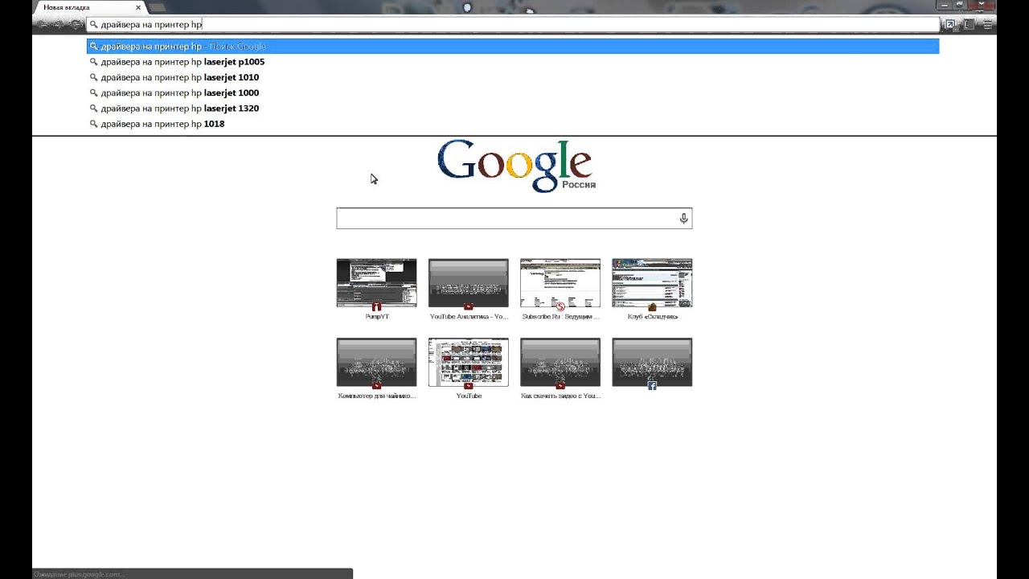Go back with the browser Back arrow
Image resolution: width=1029 pixels, height=579 pixels.
[x=42, y=25]
